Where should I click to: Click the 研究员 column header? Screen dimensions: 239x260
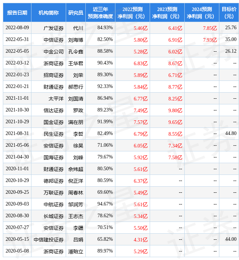point(76,12)
